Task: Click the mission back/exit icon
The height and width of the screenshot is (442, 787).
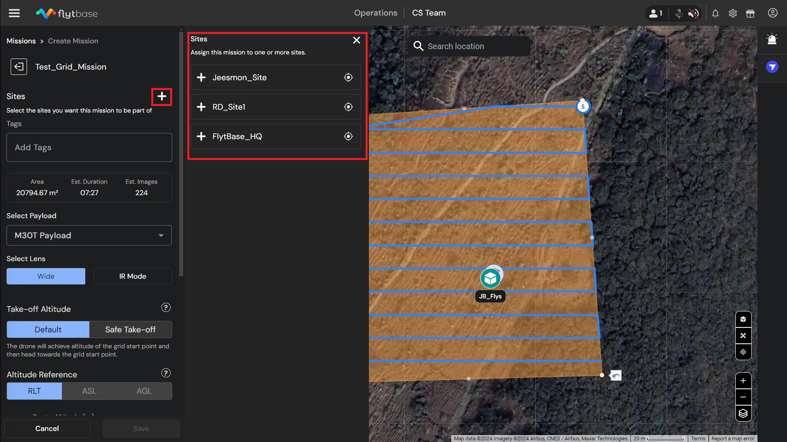Action: click(19, 67)
